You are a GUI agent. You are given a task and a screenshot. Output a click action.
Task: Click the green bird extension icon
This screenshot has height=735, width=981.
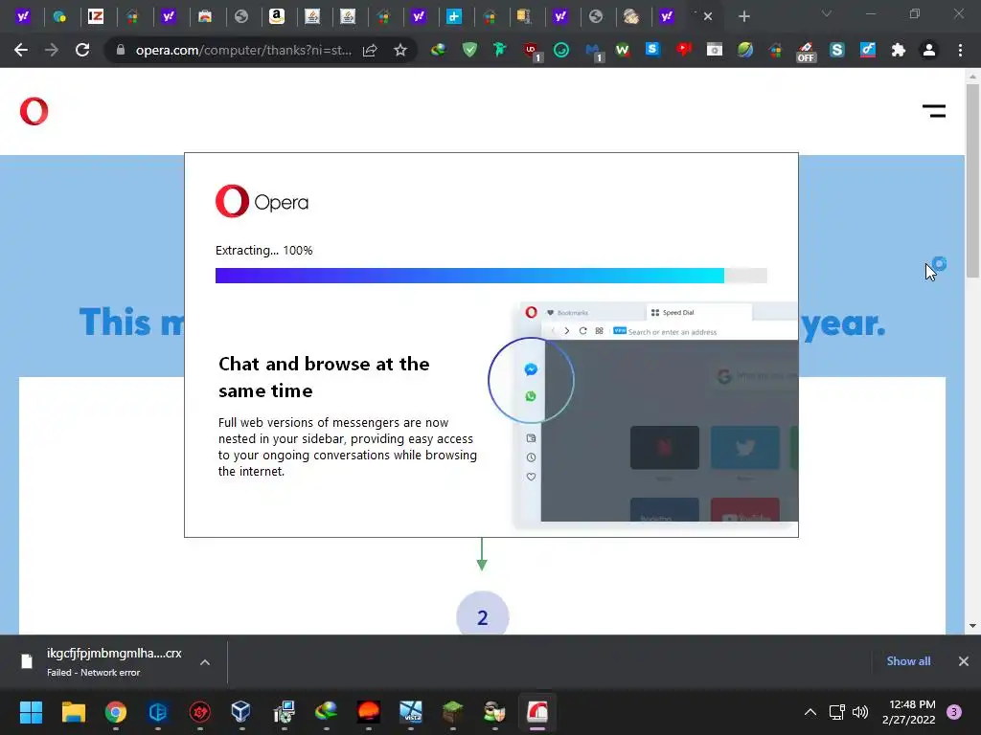click(499, 50)
